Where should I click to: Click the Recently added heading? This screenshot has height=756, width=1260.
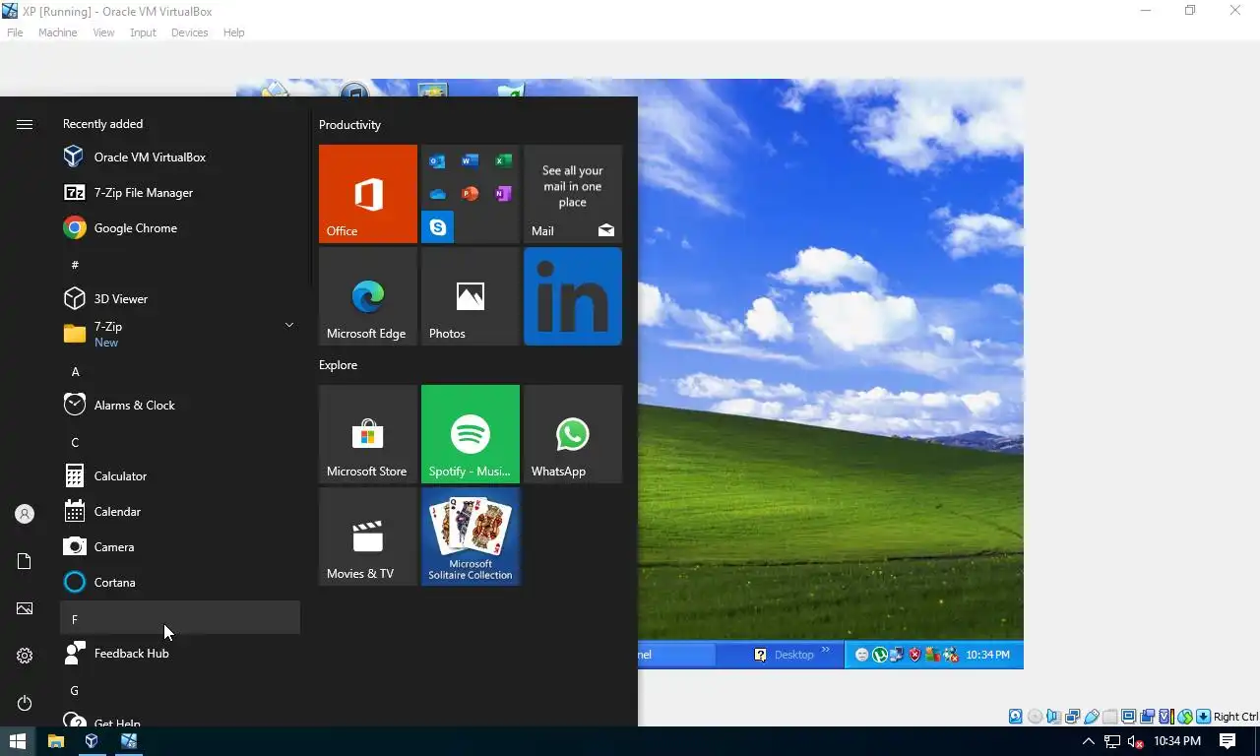coord(102,124)
